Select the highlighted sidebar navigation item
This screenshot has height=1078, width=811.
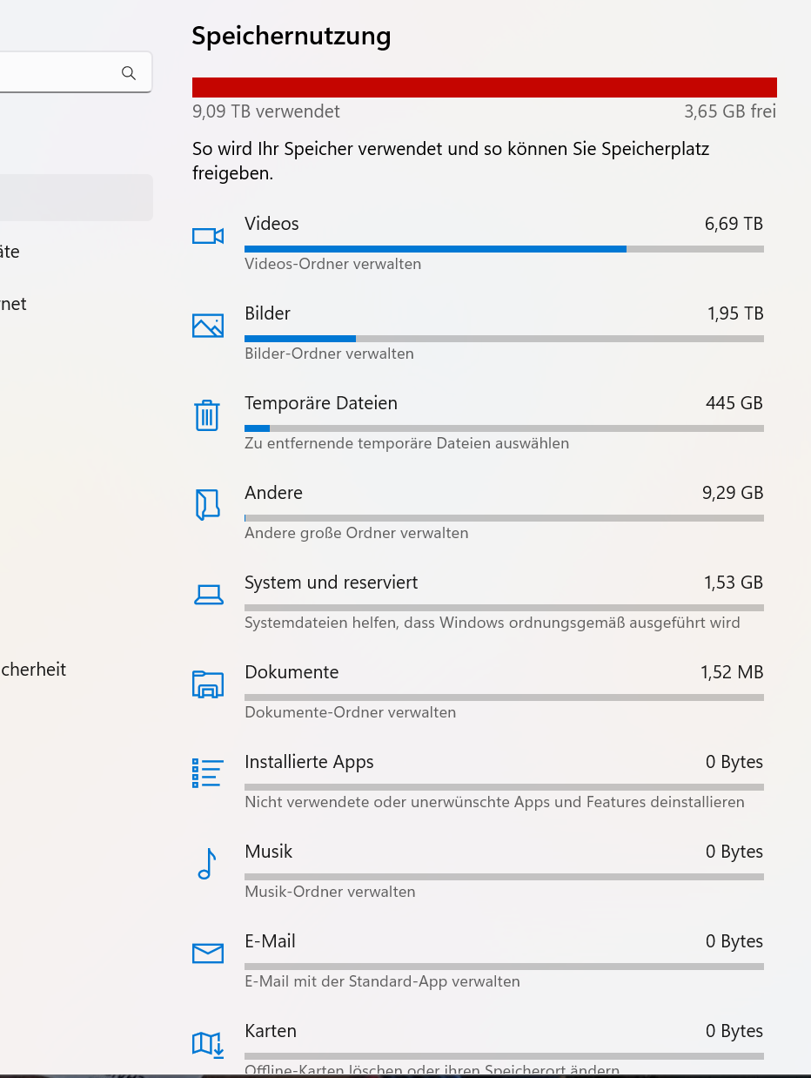tap(76, 198)
